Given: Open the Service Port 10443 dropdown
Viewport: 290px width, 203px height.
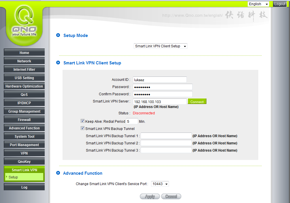Looking at the screenshot, I should point(160,184).
